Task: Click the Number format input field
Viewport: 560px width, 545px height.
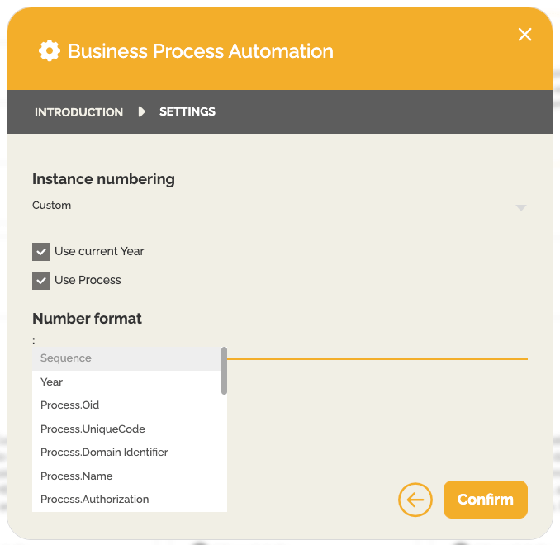Action: click(x=377, y=351)
